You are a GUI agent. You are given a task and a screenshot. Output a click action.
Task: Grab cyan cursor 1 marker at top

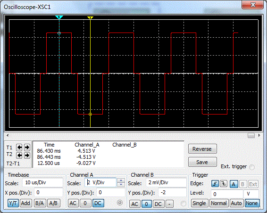coord(59,17)
